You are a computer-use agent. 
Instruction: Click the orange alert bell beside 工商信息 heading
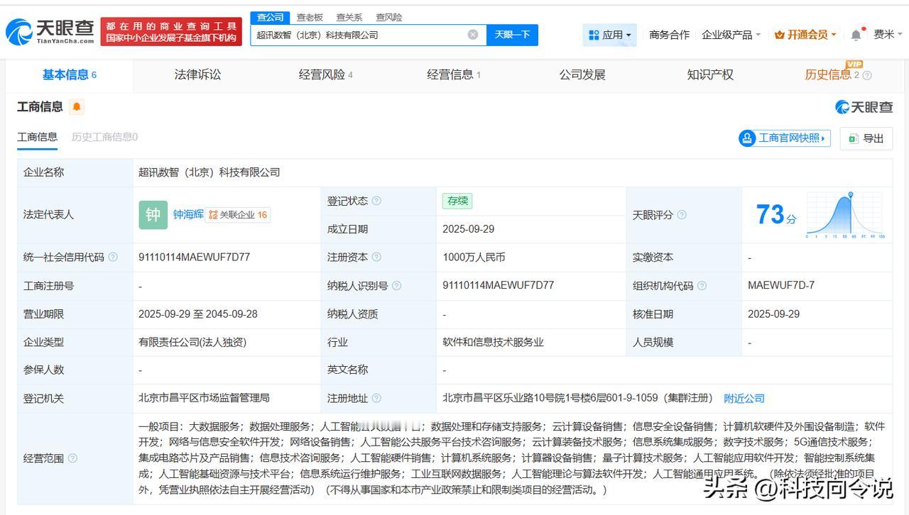coord(77,106)
